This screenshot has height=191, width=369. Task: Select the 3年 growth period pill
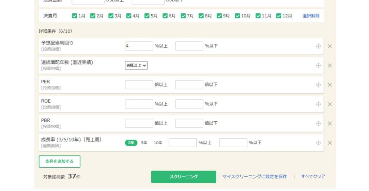pyautogui.click(x=131, y=143)
